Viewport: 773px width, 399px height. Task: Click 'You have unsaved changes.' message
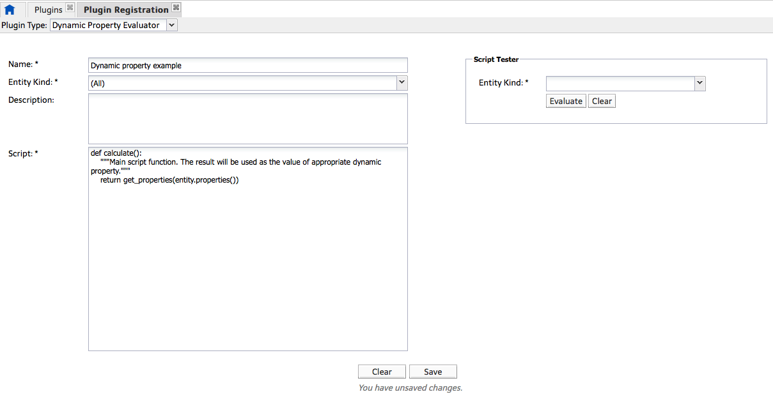coord(410,388)
